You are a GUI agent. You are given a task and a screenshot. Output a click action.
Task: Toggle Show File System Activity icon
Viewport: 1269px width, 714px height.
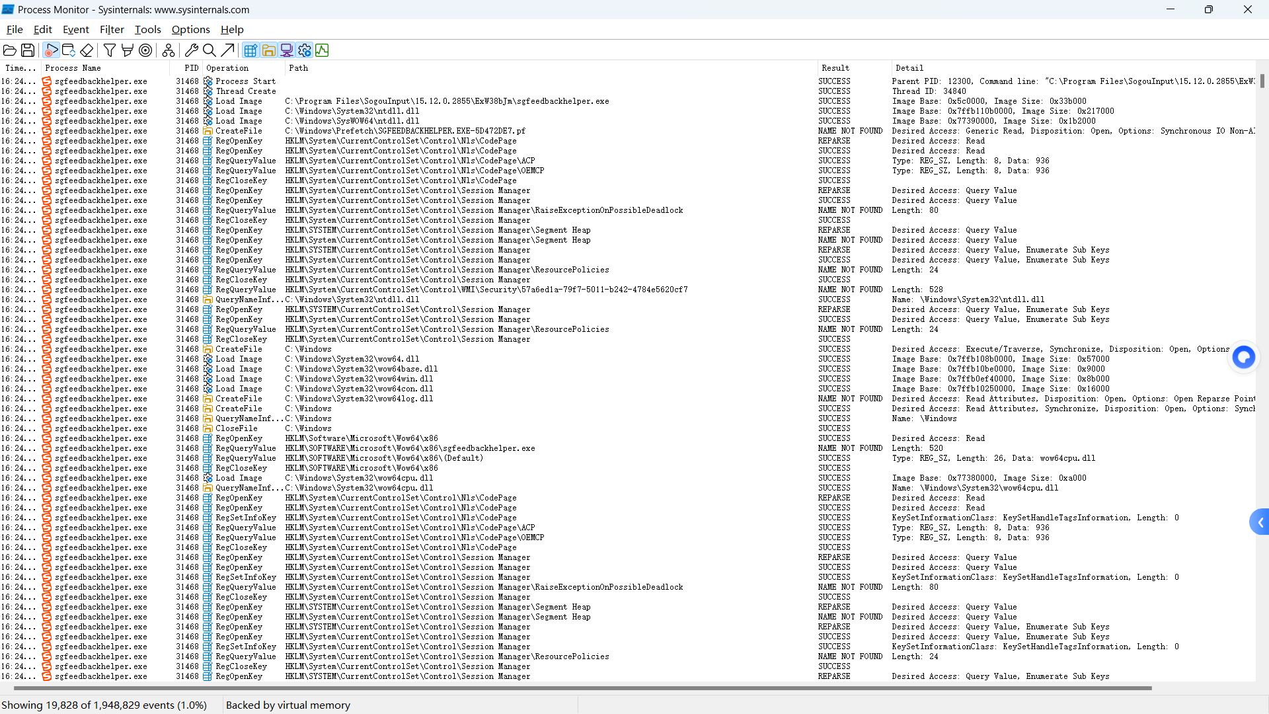(x=268, y=50)
